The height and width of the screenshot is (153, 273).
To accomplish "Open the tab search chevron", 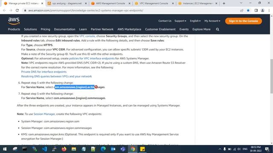I will point(241,3).
